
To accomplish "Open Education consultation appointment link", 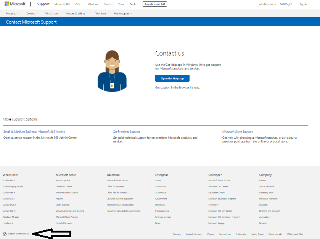I will click(x=124, y=211).
